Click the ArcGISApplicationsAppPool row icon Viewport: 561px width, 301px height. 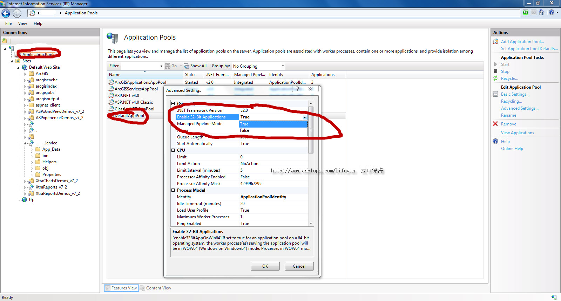point(111,82)
